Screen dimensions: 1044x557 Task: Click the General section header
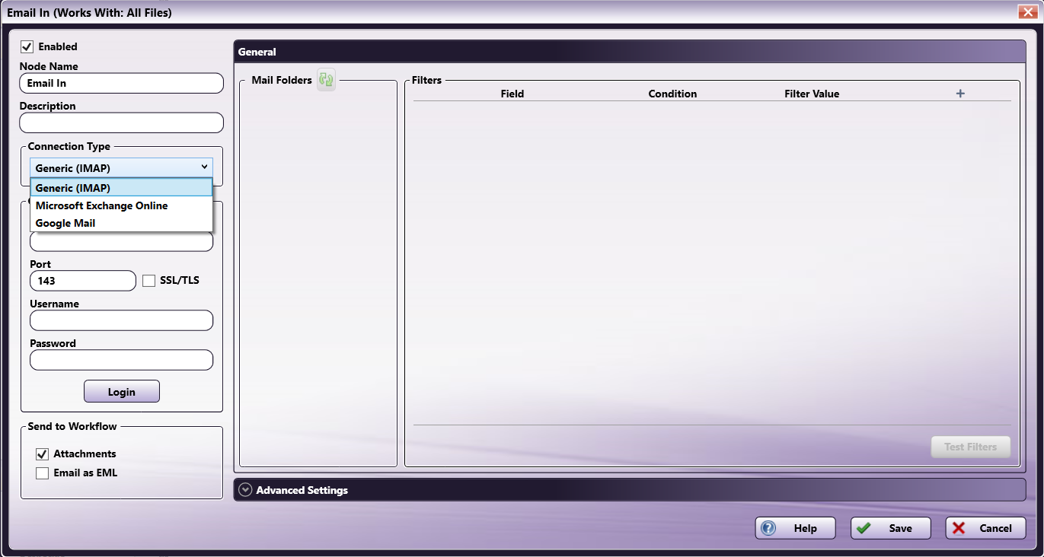pos(630,52)
